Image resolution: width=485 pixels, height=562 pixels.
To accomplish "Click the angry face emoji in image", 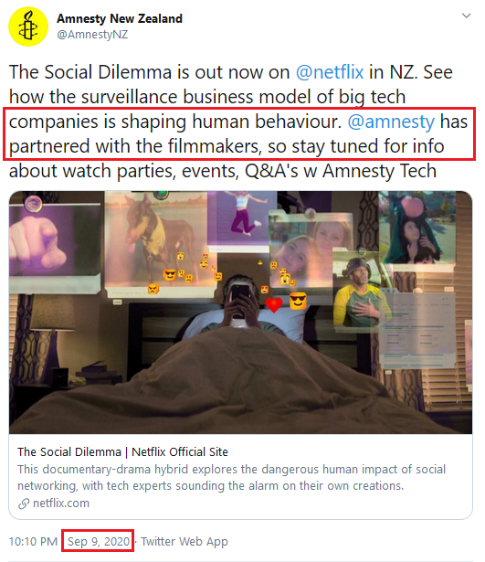I will pos(153,289).
